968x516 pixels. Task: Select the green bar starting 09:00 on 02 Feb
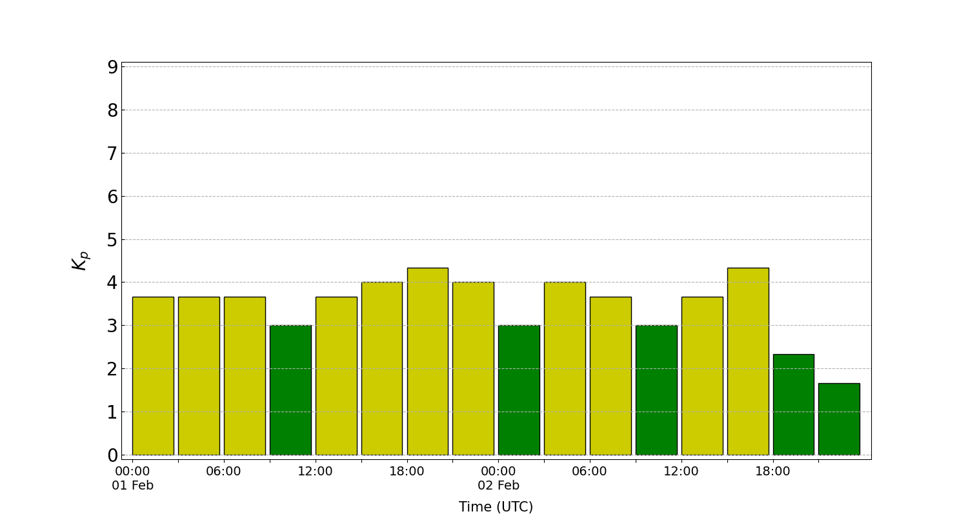pyautogui.click(x=656, y=390)
